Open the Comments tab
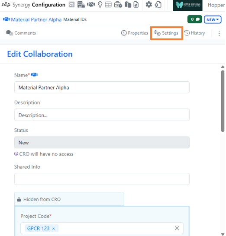The width and height of the screenshot is (226, 236). coord(21,33)
